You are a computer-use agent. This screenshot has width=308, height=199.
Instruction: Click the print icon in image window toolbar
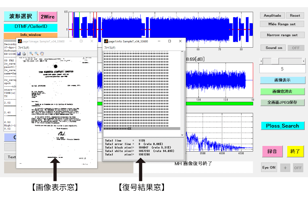point(24,54)
